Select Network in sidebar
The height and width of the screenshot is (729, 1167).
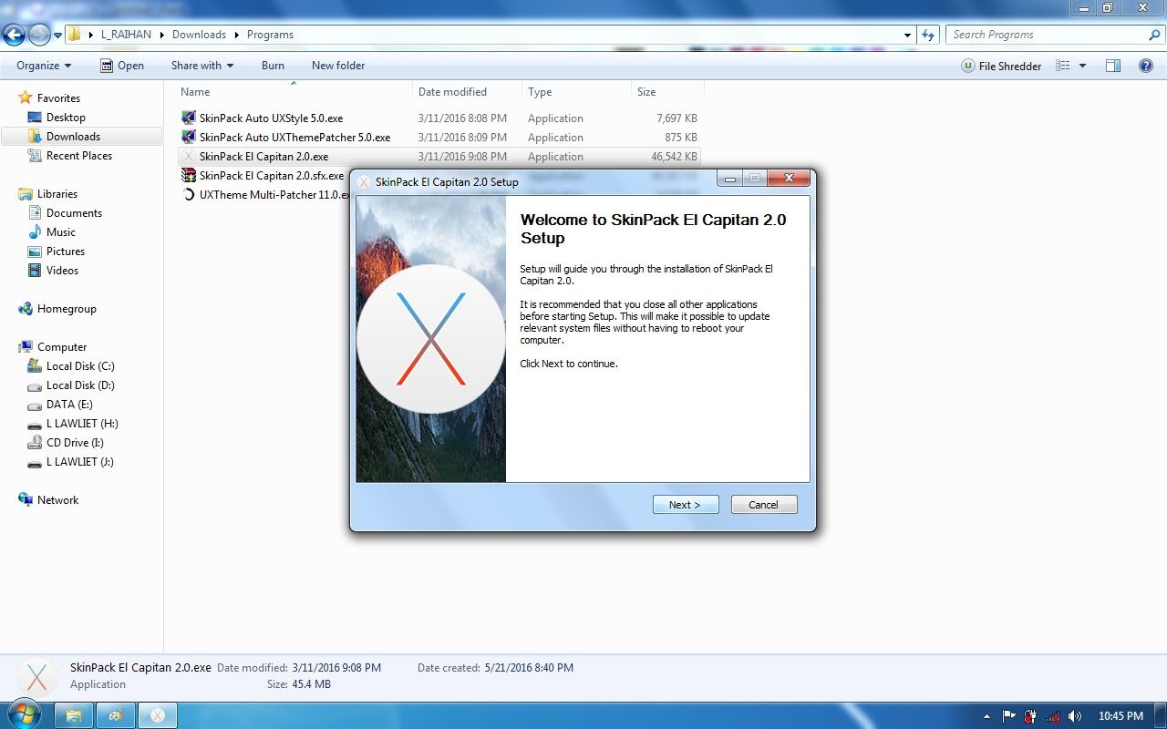[57, 500]
